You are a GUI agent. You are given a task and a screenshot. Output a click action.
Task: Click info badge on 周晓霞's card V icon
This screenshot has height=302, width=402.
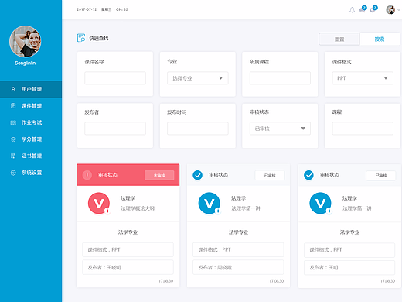coord(218,211)
